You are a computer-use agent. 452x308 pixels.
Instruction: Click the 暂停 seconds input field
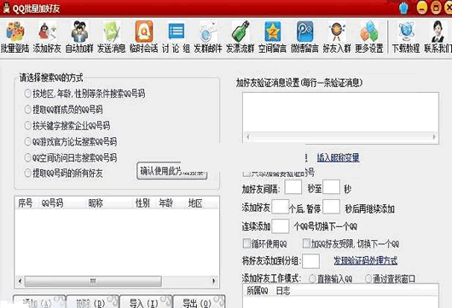[331, 207]
